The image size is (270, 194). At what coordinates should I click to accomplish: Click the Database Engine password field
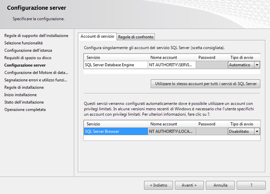click(212, 65)
